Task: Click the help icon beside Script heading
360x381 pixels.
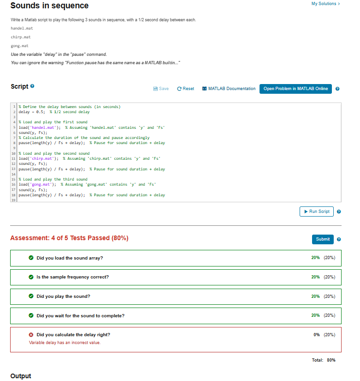Action: coord(32,86)
